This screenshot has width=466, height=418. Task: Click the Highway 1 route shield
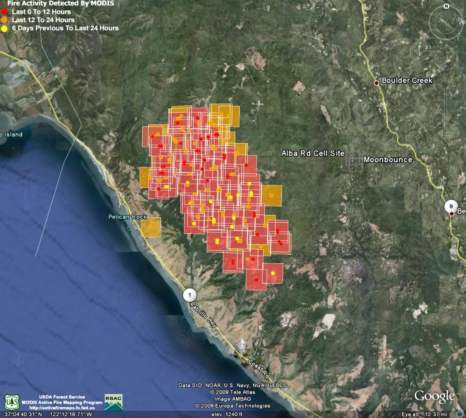point(189,294)
